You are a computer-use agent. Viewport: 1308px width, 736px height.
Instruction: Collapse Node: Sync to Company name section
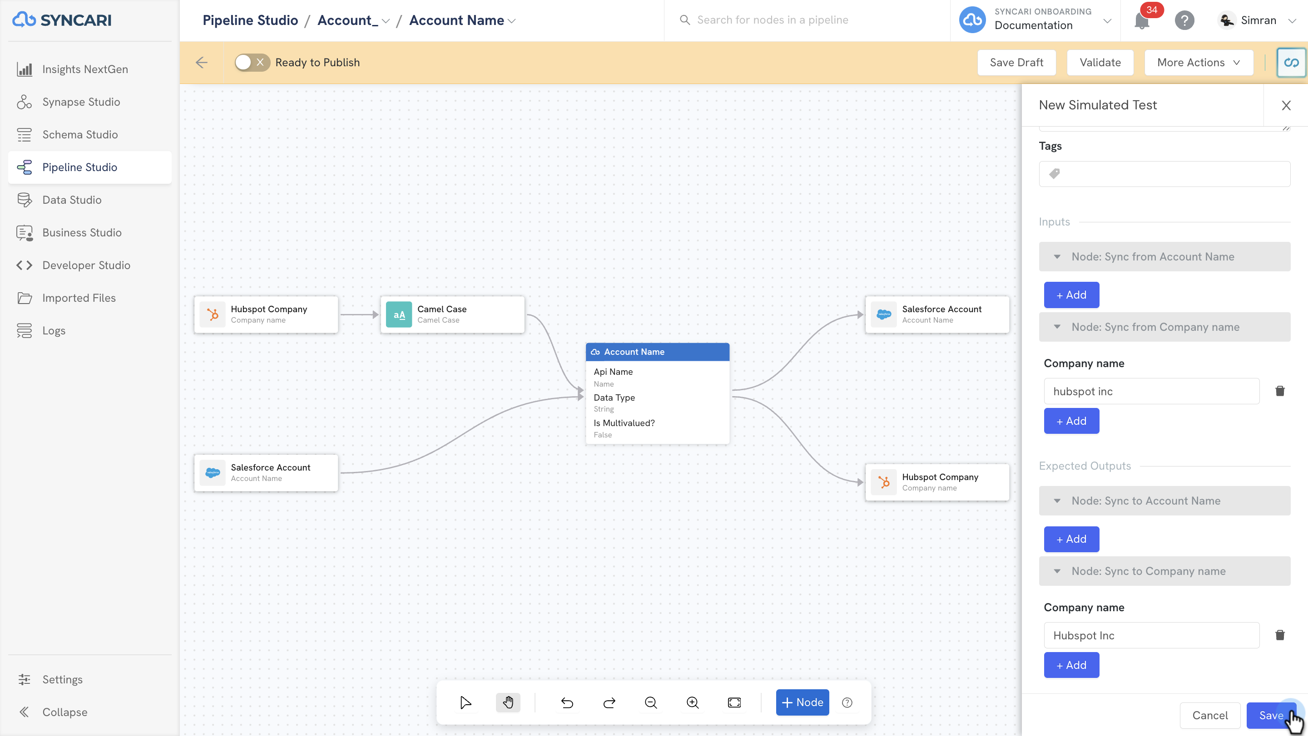1164,571
